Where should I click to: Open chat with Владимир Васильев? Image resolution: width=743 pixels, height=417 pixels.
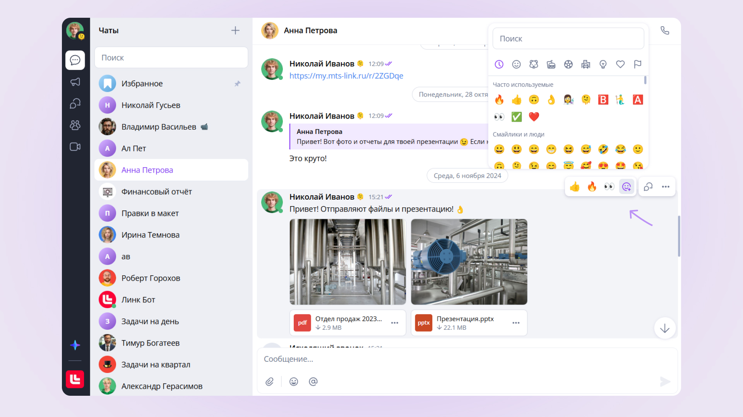[x=171, y=127]
